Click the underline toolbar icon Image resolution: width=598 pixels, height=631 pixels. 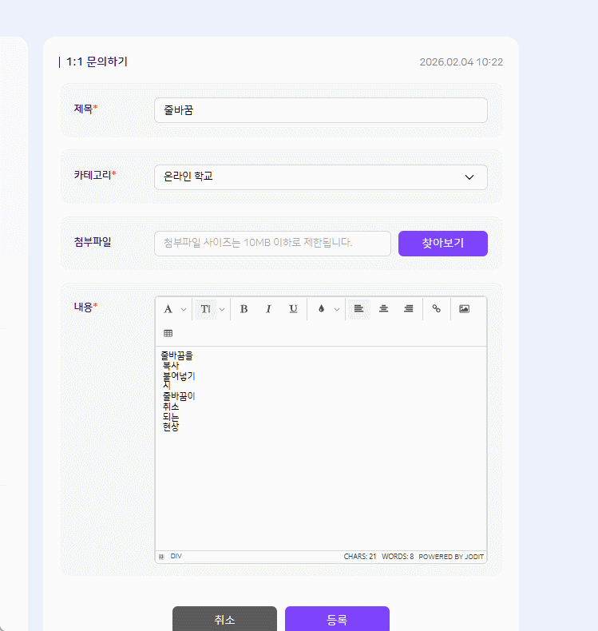point(293,309)
